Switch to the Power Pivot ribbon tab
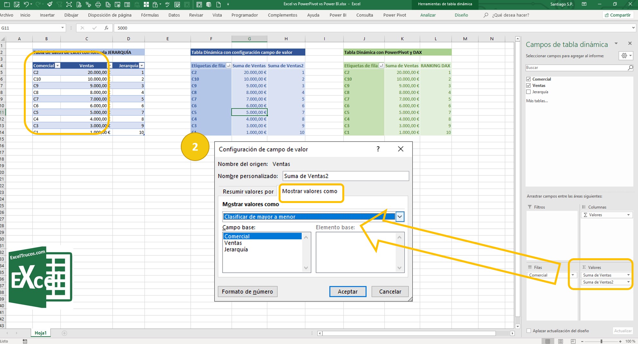The width and height of the screenshot is (638, 344). tap(394, 15)
